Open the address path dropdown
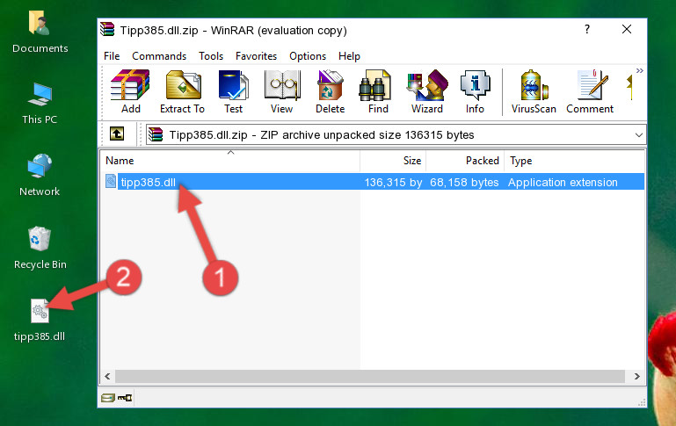 tap(638, 134)
